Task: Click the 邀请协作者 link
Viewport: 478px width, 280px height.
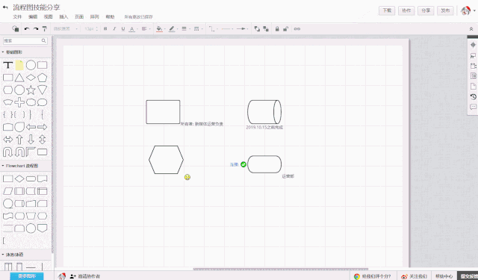Action: pos(85,276)
